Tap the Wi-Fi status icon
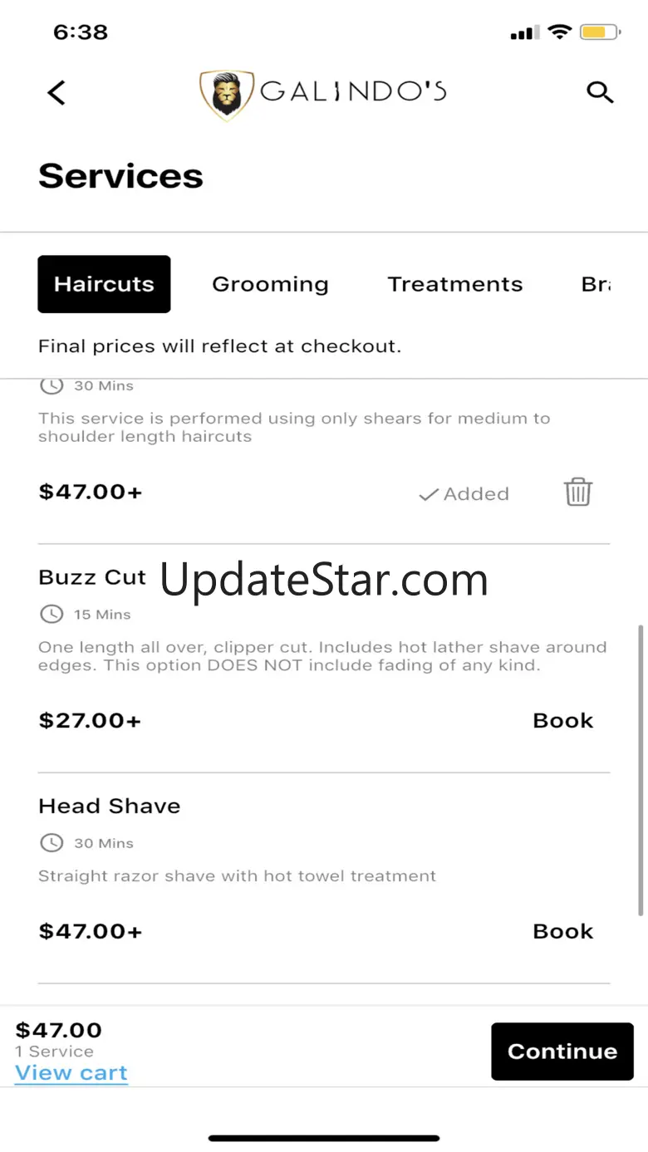This screenshot has width=648, height=1152. (560, 32)
